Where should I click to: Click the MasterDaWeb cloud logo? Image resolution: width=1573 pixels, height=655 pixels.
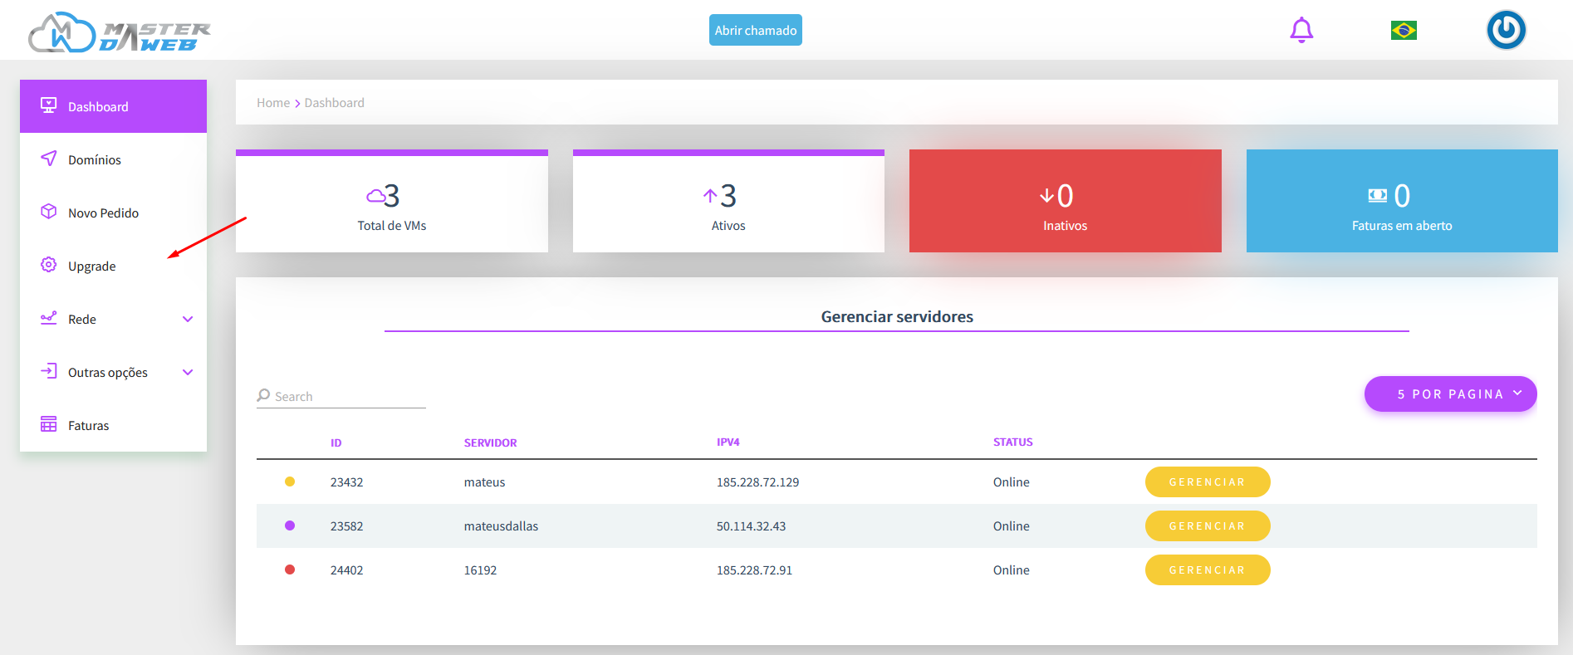(x=119, y=32)
